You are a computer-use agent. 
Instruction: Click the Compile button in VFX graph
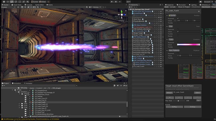[x=173, y=7]
